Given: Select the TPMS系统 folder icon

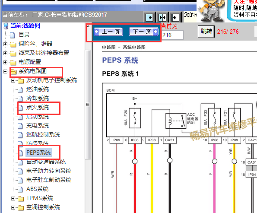Looking at the screenshot, I should (21, 199).
